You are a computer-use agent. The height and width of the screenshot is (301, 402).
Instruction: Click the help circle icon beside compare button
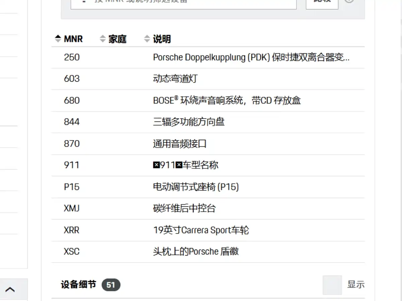coord(349,1)
